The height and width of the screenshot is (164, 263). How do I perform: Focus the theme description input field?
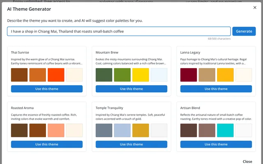[x=119, y=31]
